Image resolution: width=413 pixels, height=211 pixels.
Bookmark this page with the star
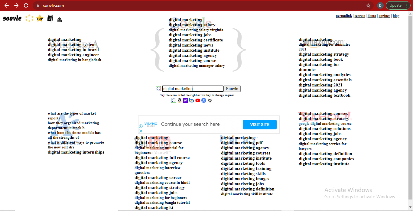pyautogui.click(x=368, y=5)
